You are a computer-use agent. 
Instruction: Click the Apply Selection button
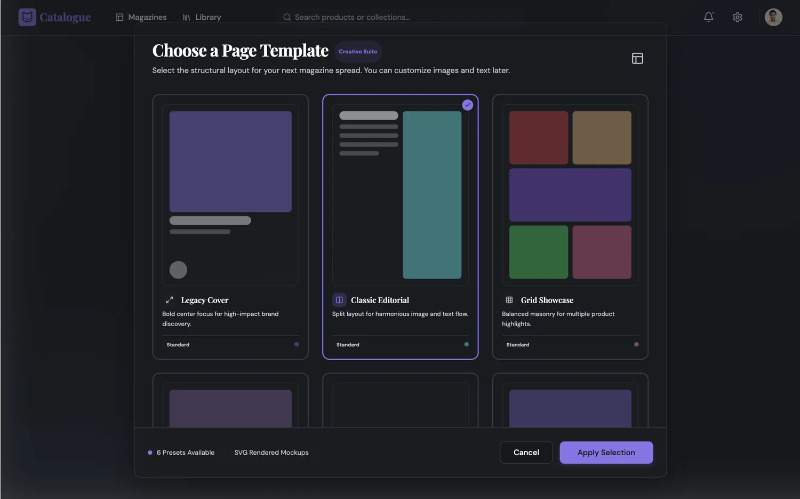pos(606,453)
